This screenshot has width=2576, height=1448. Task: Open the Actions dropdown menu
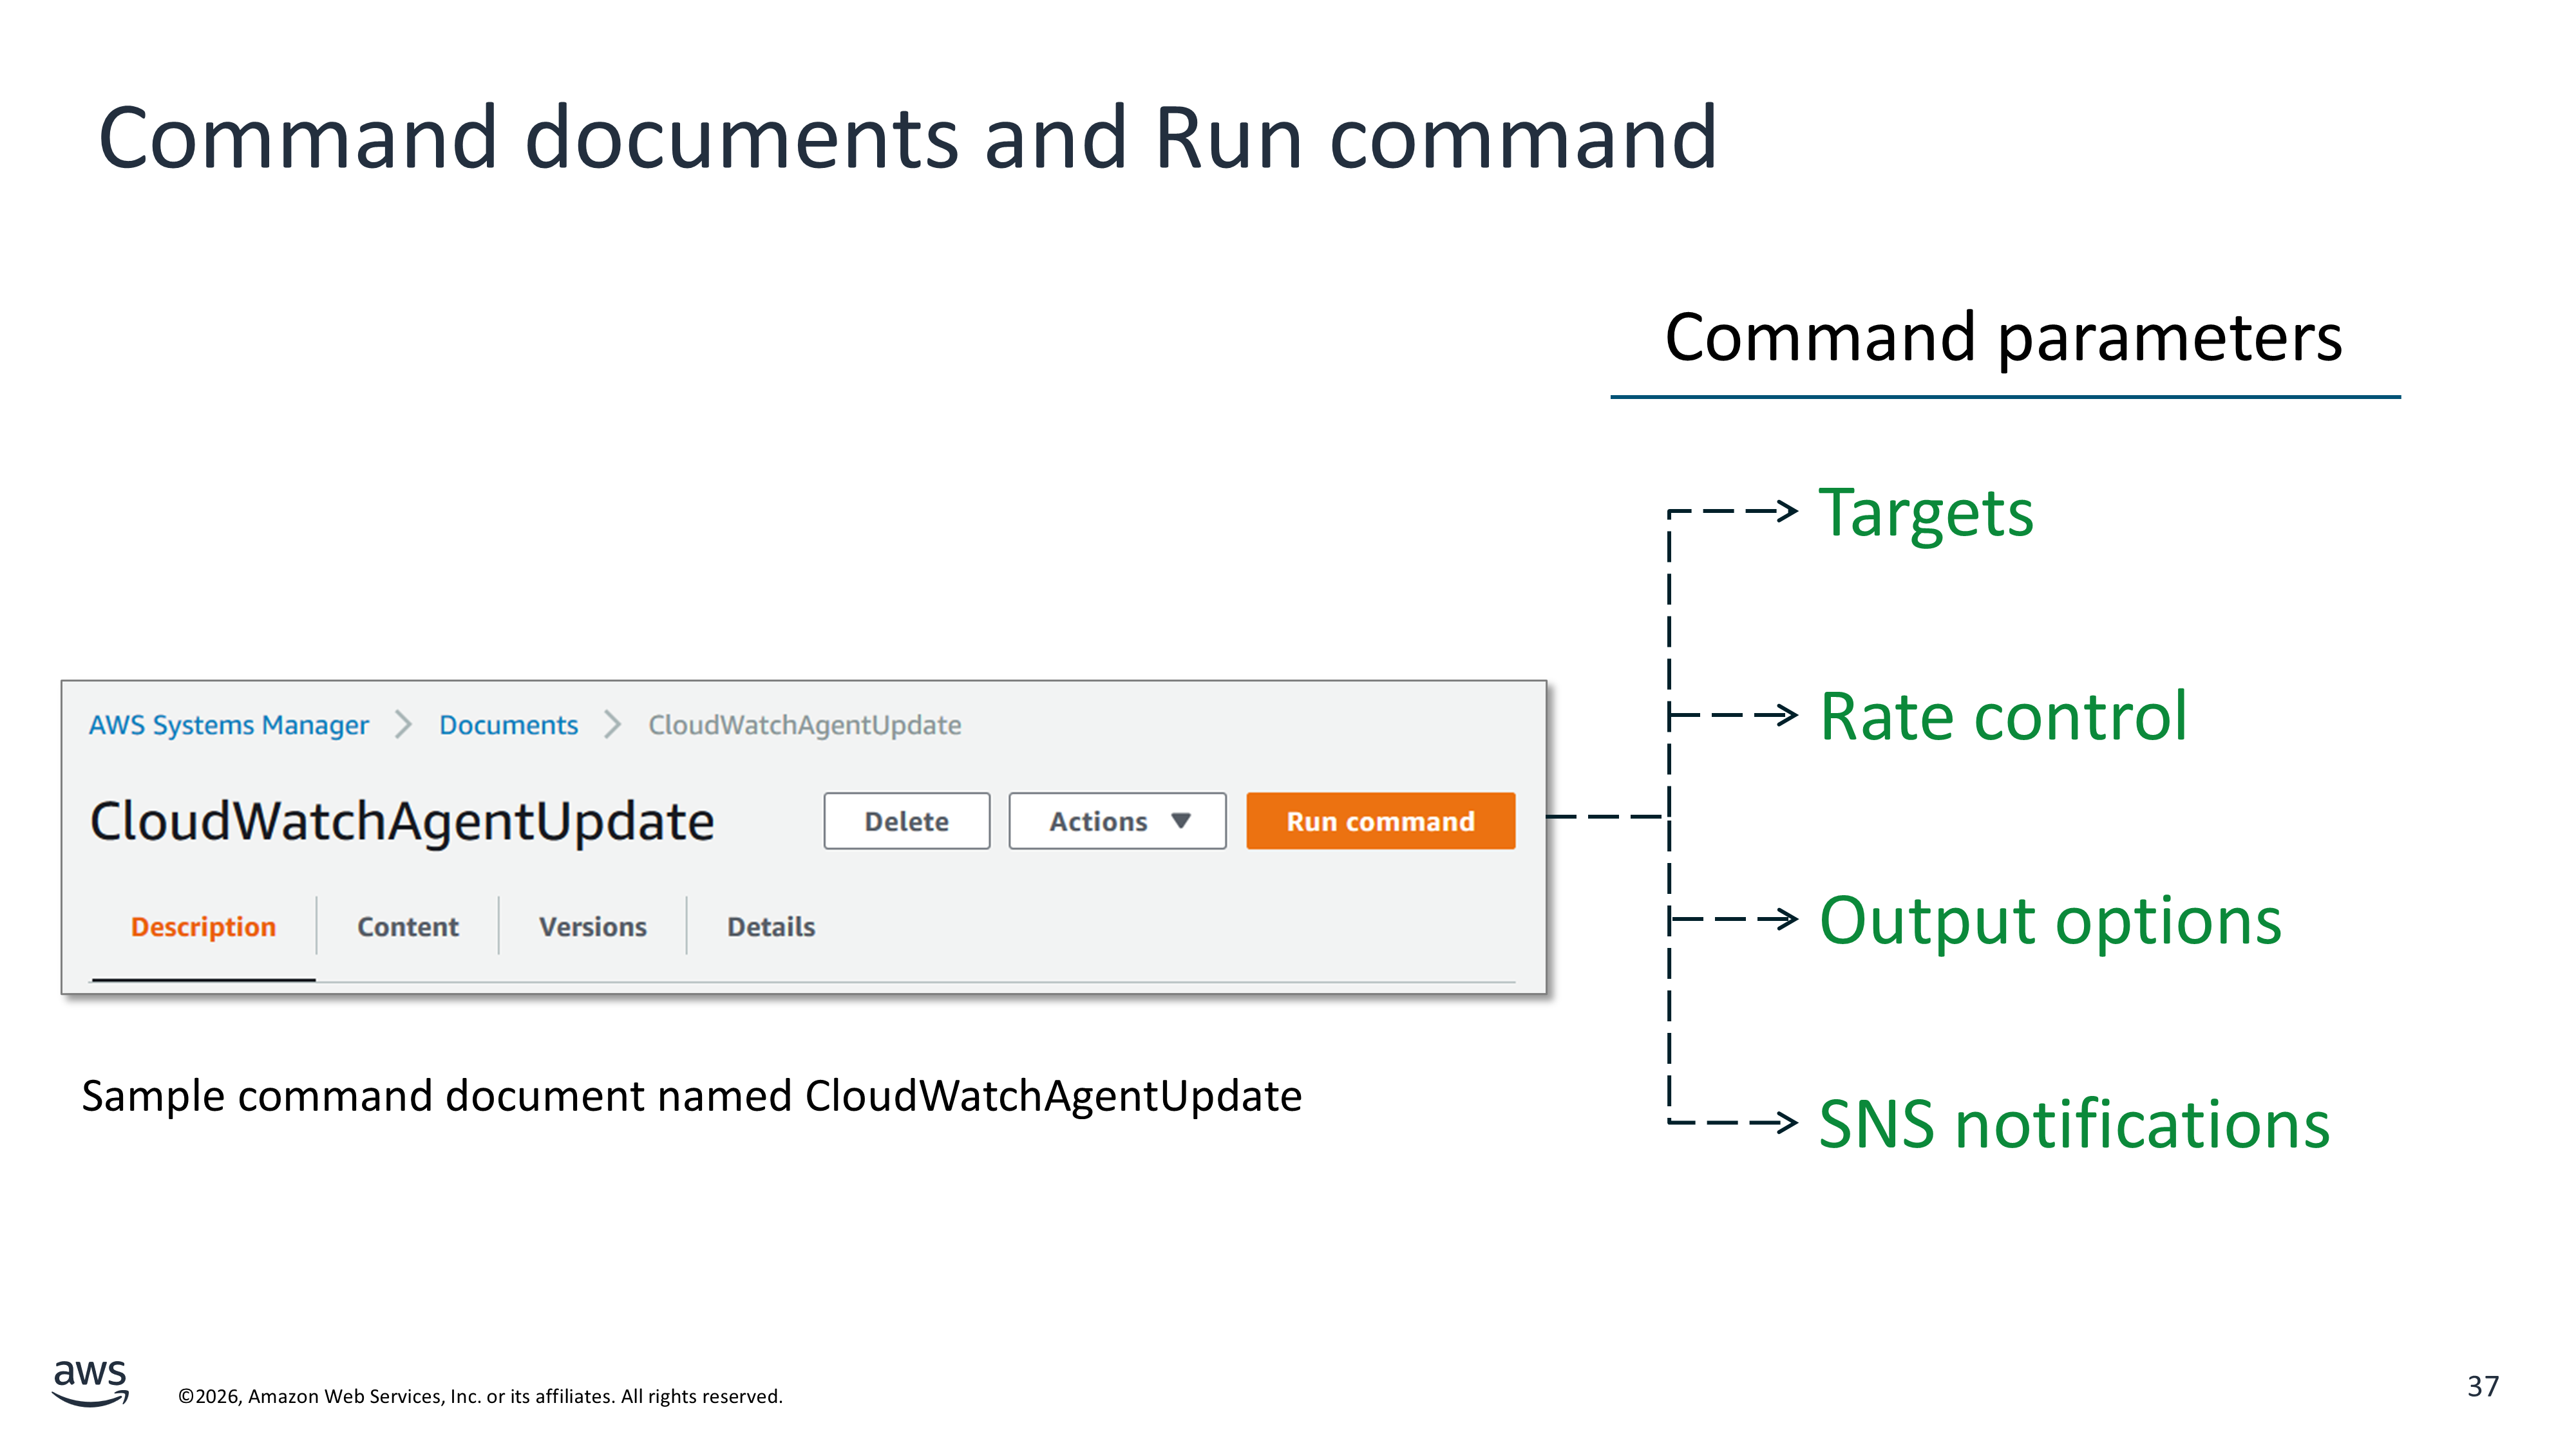(1116, 821)
